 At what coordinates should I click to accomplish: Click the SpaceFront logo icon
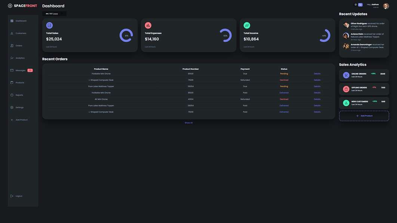(x=10, y=6)
